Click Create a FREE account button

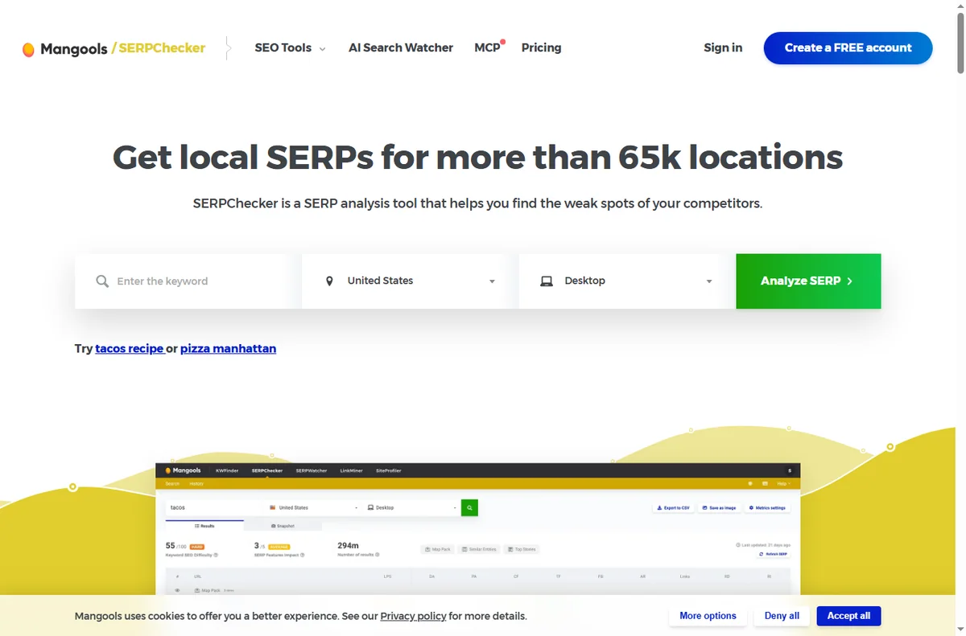pyautogui.click(x=848, y=48)
